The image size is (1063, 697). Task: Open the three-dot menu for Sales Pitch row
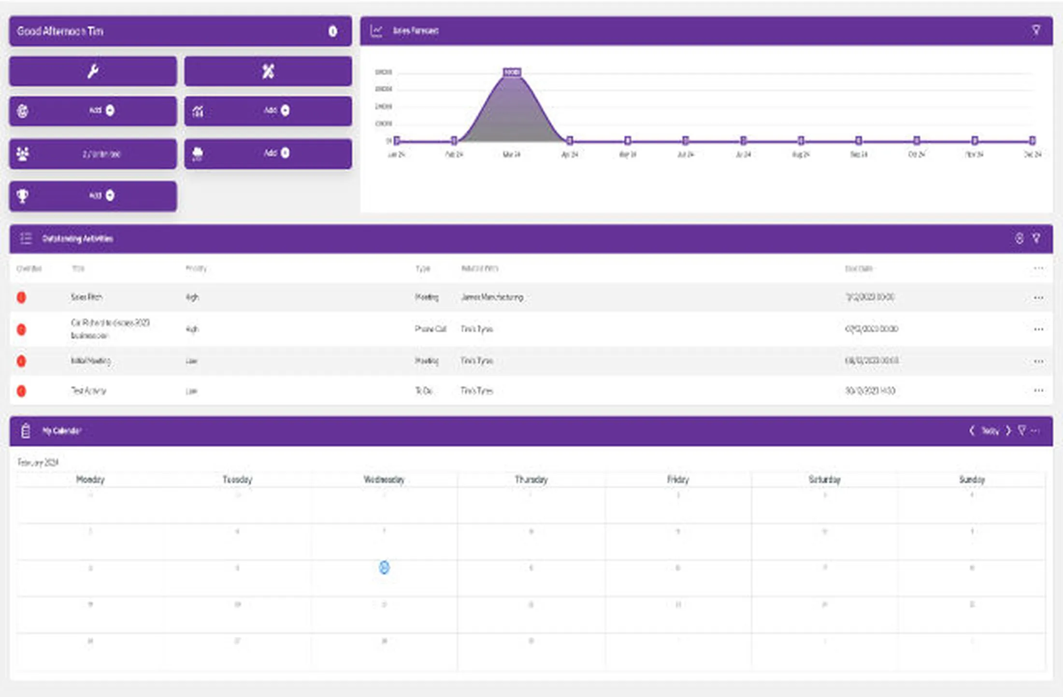pyautogui.click(x=1038, y=298)
